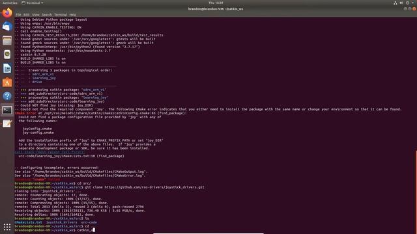Click the 'Call enable_testing()' line
Viewport: 417px width, 234px height.
[38, 31]
